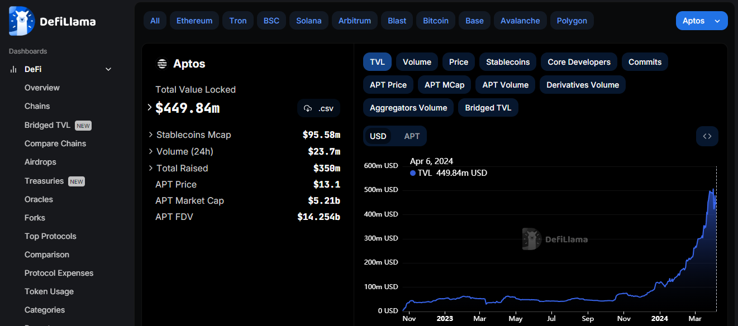Toggle the Derivatives Volume chart series
The height and width of the screenshot is (326, 738).
coord(583,85)
